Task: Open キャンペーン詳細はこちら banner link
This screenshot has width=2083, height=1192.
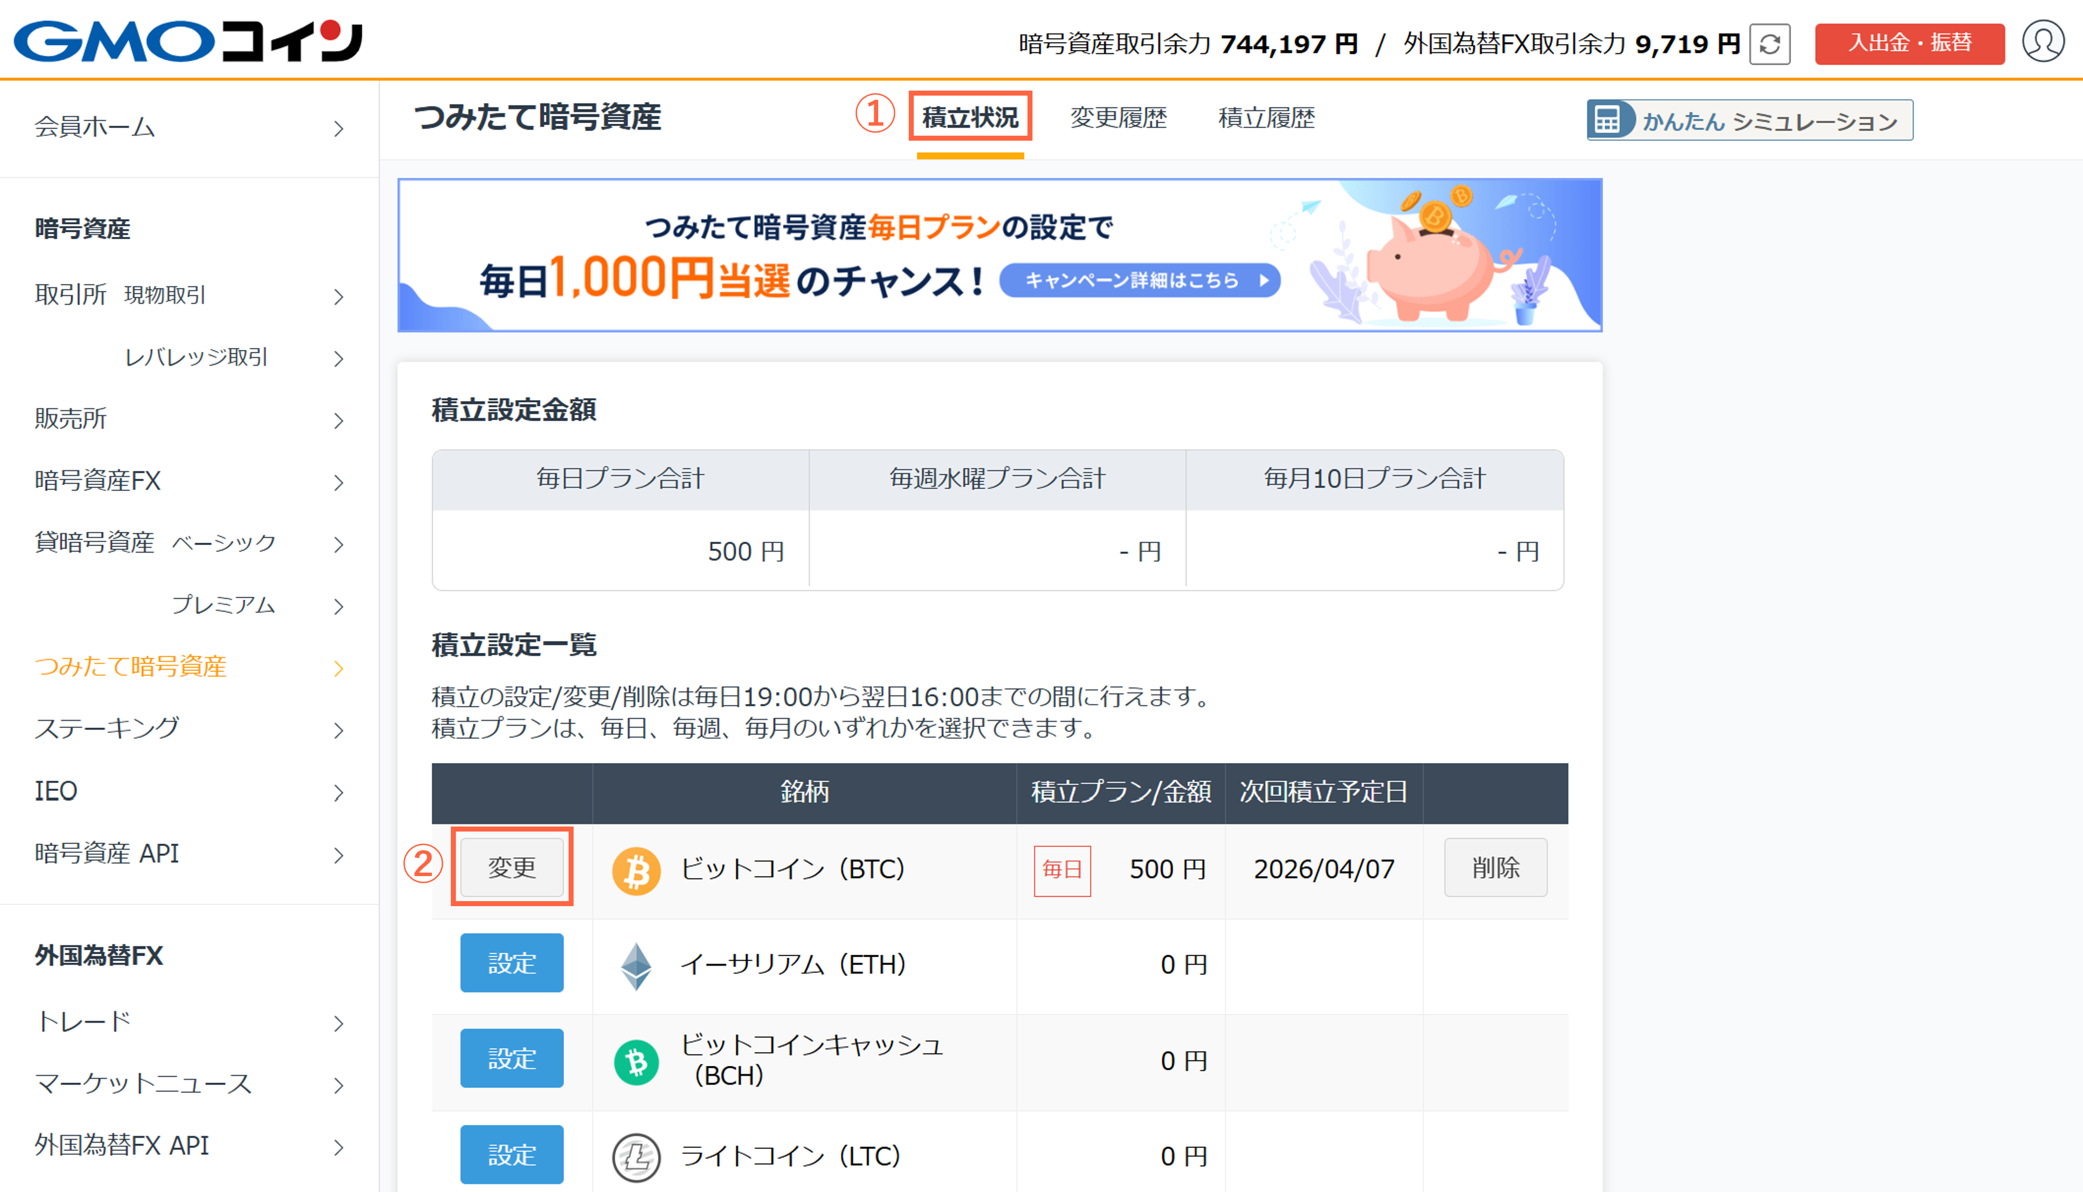Action: click(x=1139, y=280)
